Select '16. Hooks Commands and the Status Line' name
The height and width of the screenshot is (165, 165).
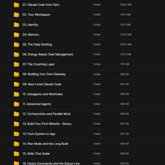pos(51,163)
